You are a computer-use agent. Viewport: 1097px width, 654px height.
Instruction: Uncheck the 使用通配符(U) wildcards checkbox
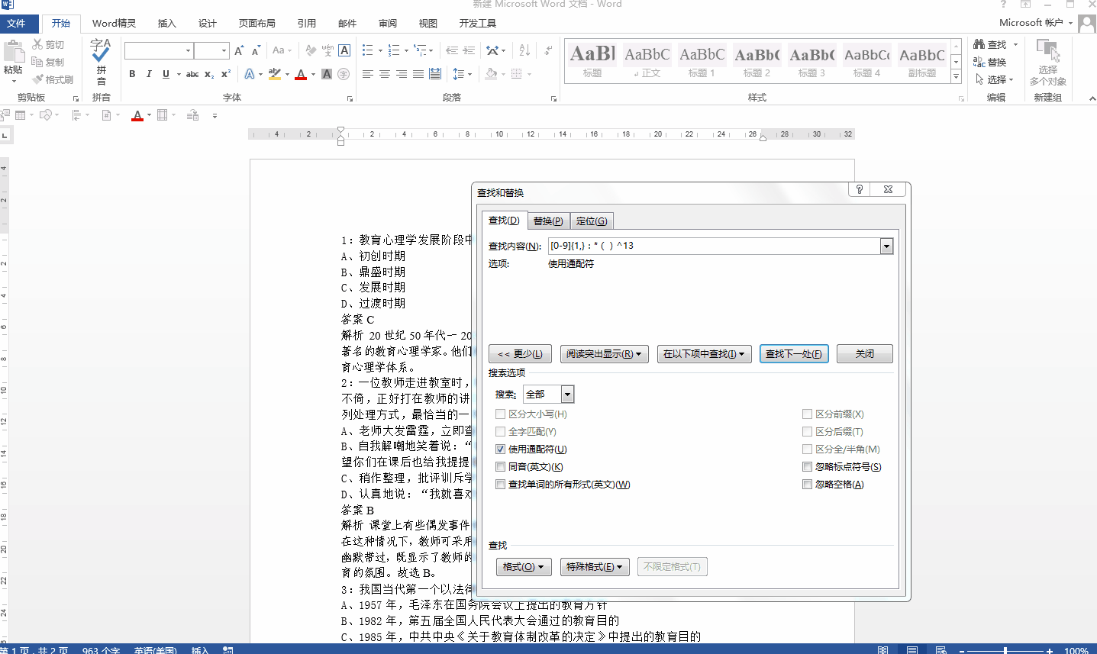(501, 449)
